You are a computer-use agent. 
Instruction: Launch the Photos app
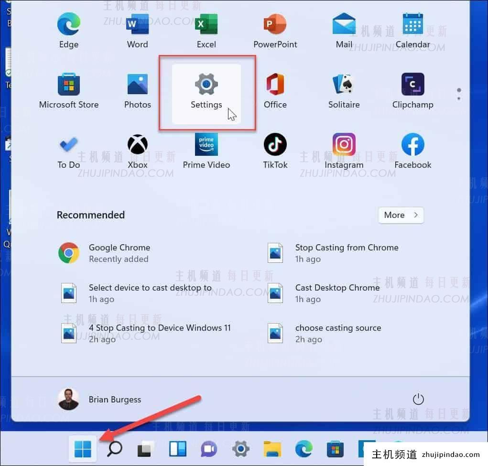(x=137, y=89)
